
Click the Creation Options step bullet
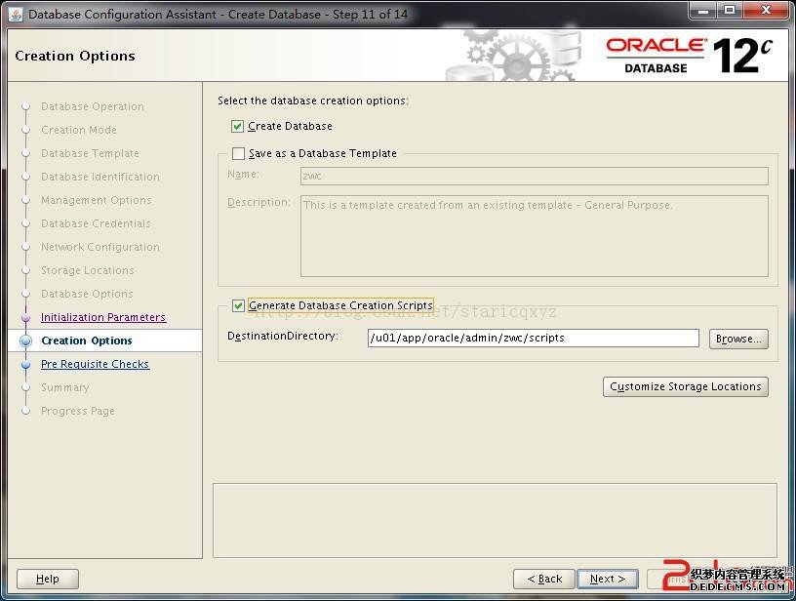(x=26, y=341)
